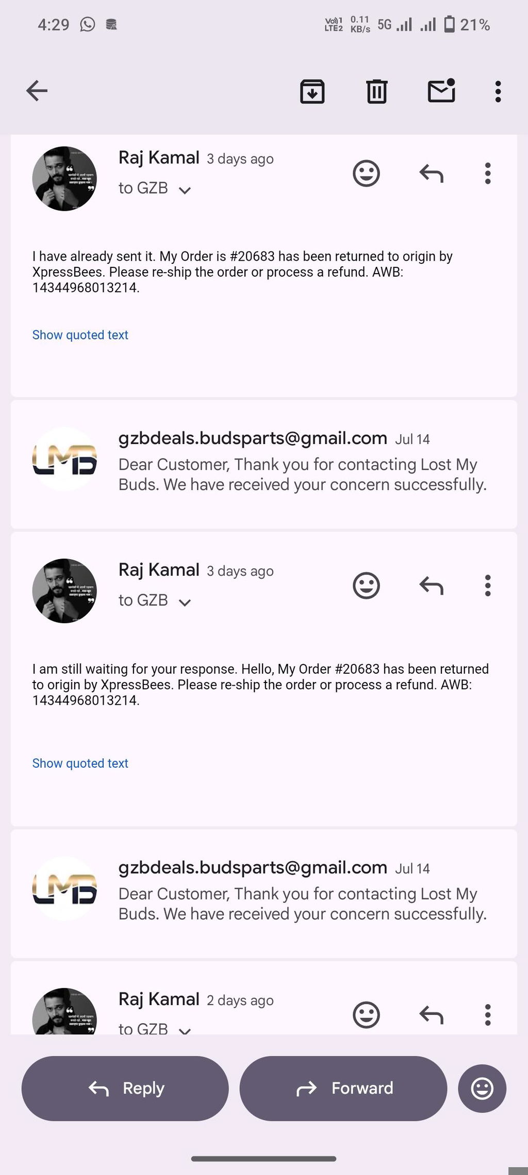Add emoji reaction to first Raj Kamal message
The height and width of the screenshot is (1175, 528).
pos(366,173)
